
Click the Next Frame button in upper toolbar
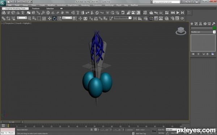[183, 13]
